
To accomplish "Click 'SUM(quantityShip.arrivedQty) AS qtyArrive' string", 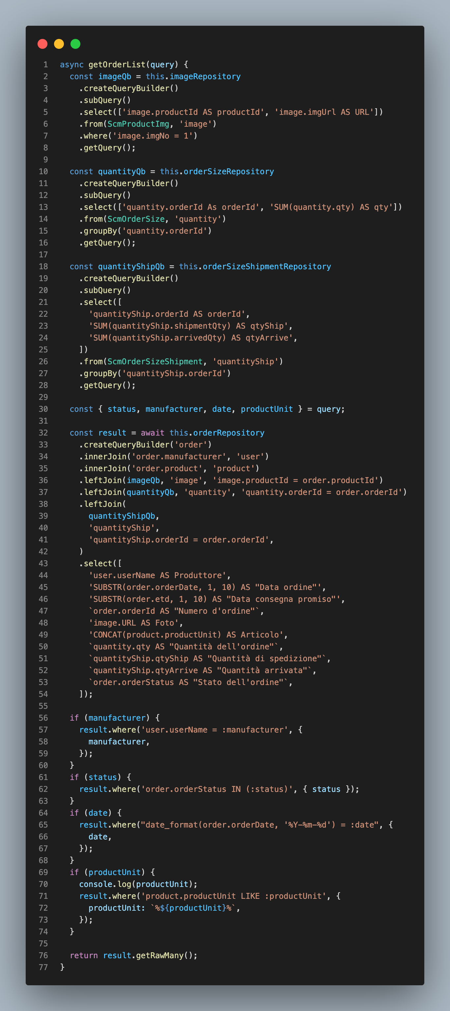I will click(x=190, y=338).
